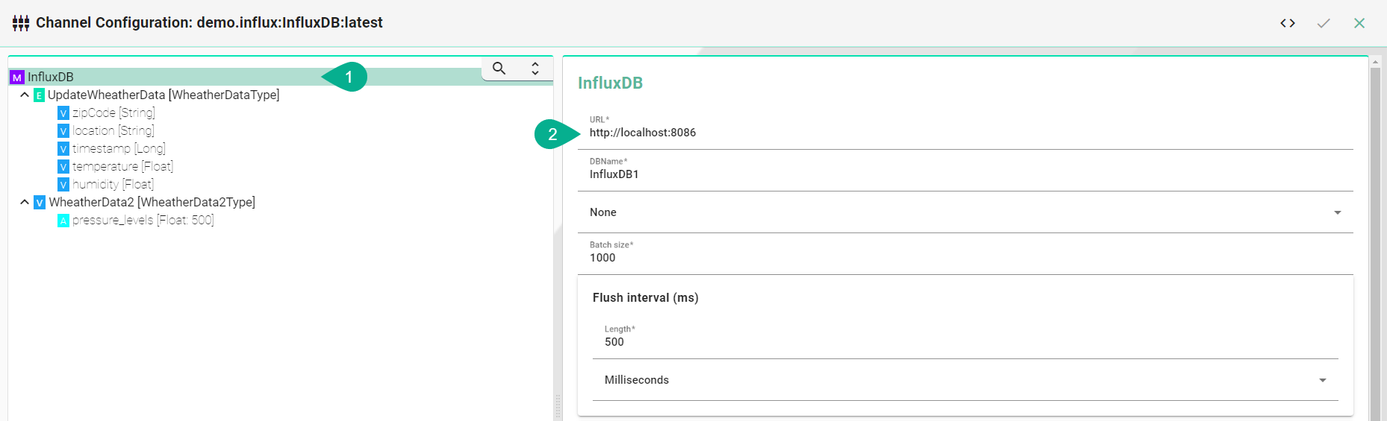Select the humidity [Float] variable
Image resolution: width=1387 pixels, height=421 pixels.
click(113, 185)
